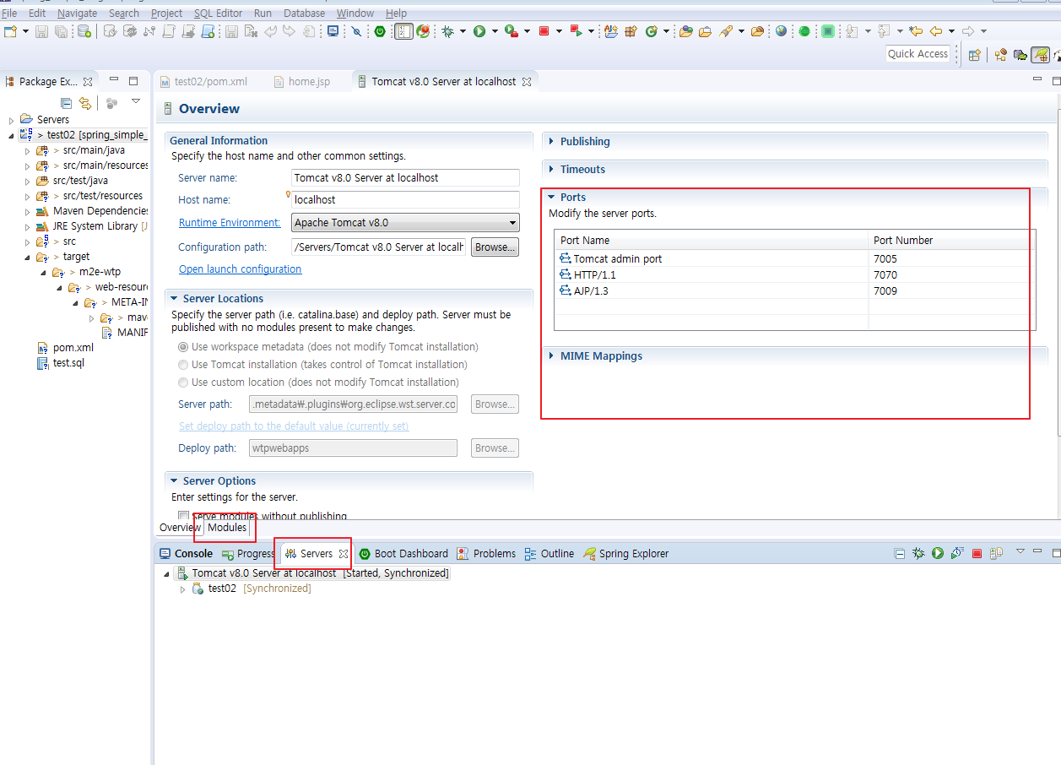Click the green Spring Boot dashboard power icon

(x=380, y=31)
